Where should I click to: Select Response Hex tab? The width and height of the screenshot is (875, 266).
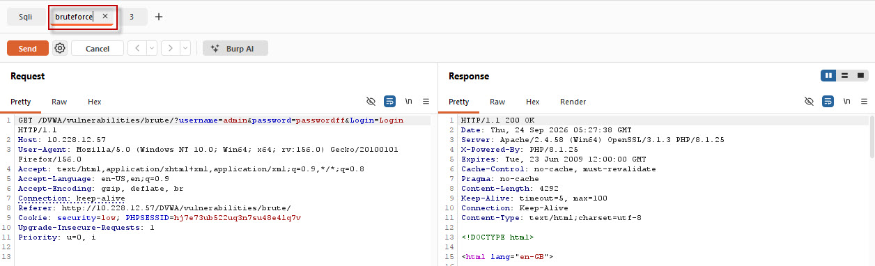(x=533, y=102)
